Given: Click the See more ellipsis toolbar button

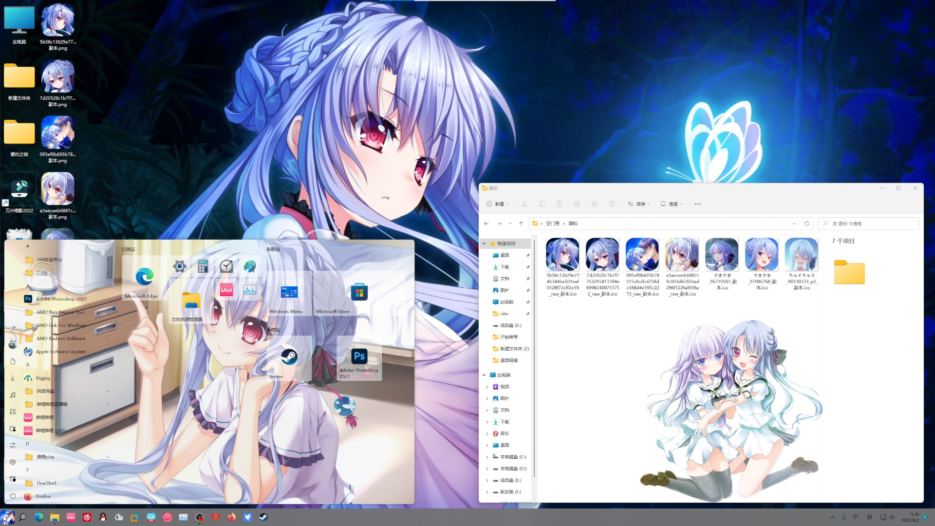Looking at the screenshot, I should (x=697, y=204).
